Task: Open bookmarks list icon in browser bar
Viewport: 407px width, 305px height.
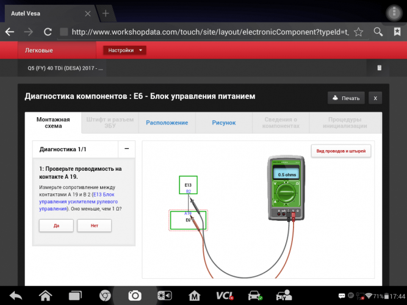Action: [397, 32]
